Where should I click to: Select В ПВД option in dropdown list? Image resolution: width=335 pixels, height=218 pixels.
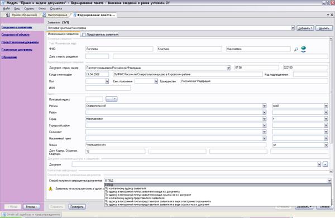pyautogui.click(x=218, y=185)
